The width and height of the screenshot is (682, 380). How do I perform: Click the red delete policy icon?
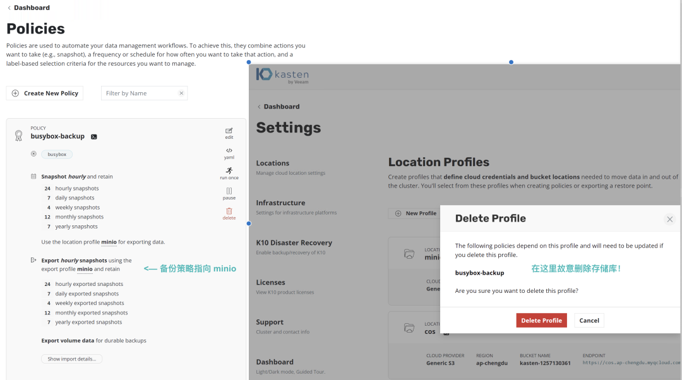(x=229, y=213)
